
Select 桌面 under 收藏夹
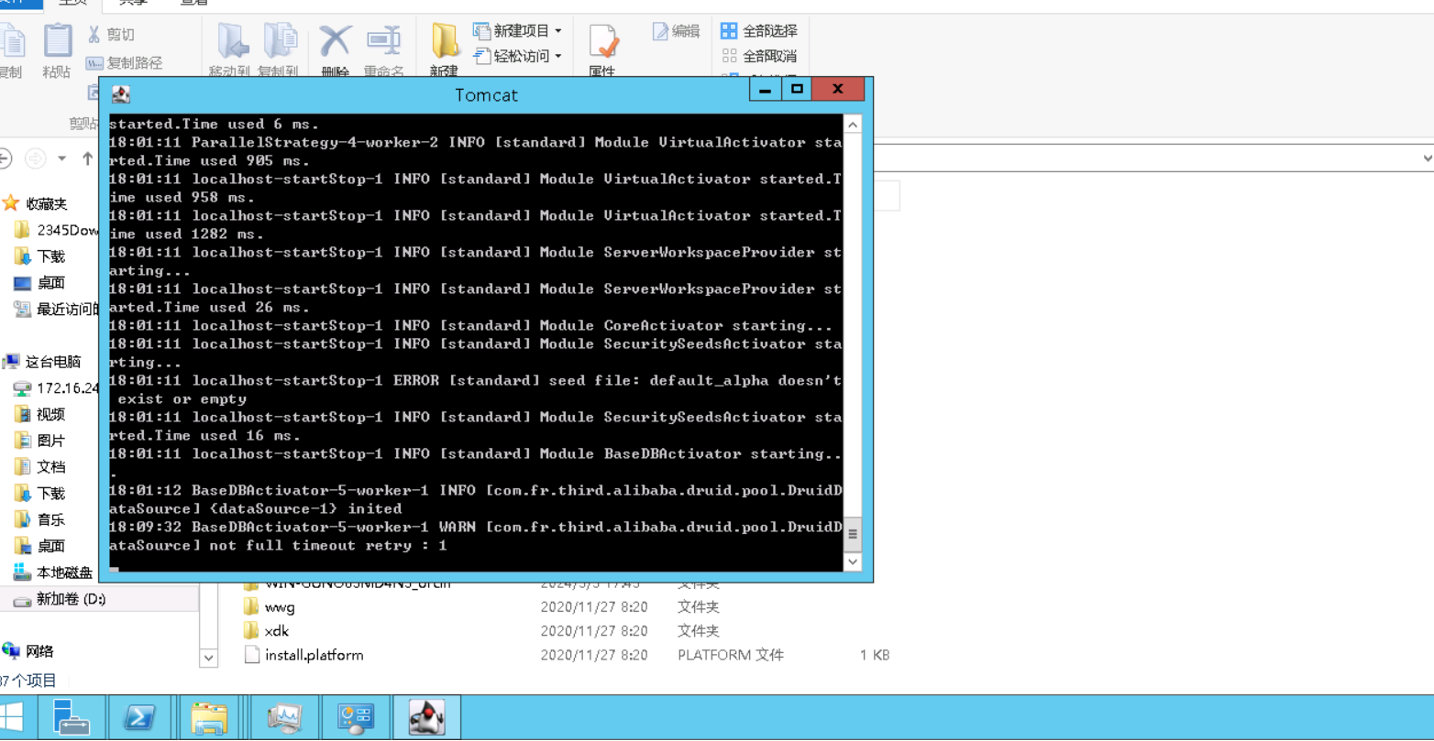pos(40,283)
